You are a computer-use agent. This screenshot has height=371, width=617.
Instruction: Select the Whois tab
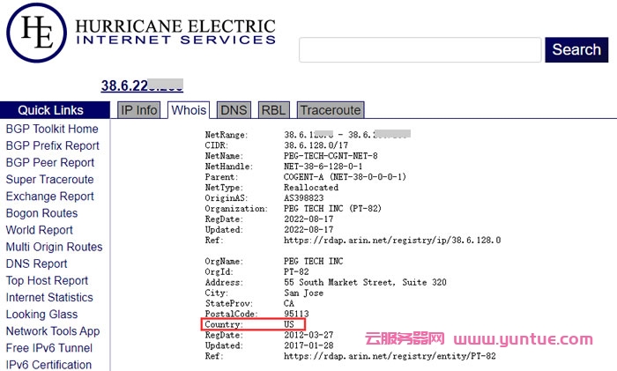click(x=190, y=110)
